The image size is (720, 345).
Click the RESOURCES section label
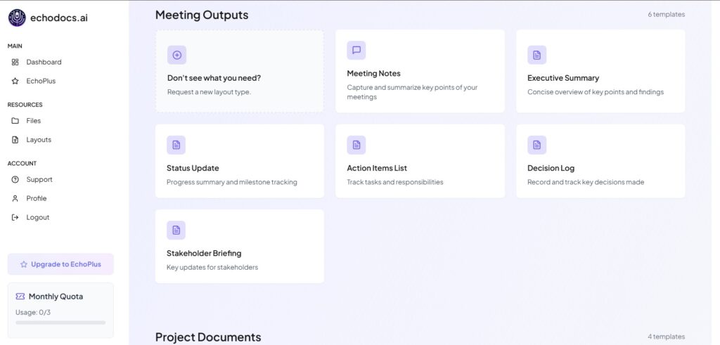coord(25,105)
